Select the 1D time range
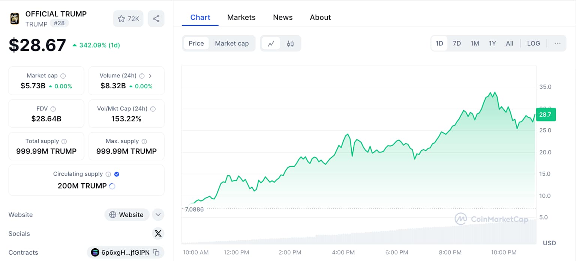576x261 pixels. coord(439,43)
